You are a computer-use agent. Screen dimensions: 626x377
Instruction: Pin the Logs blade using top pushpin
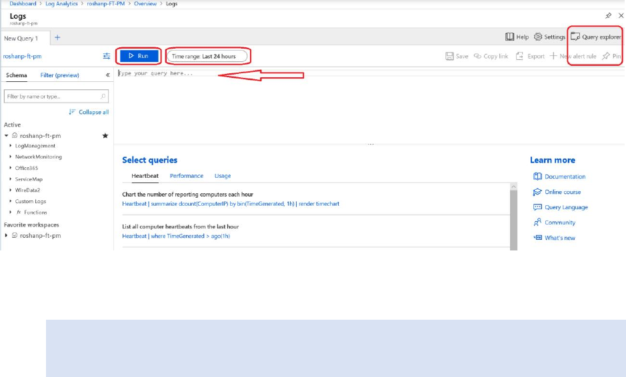click(x=609, y=15)
